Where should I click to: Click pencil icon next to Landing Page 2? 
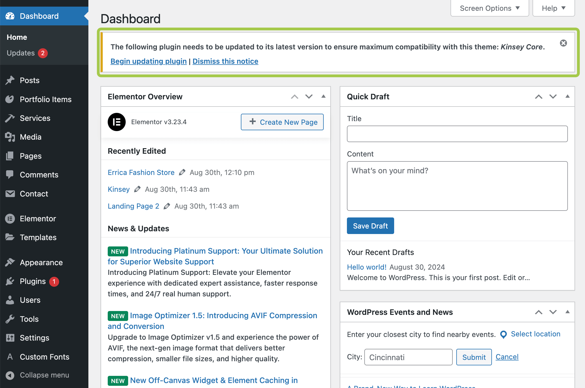point(167,206)
